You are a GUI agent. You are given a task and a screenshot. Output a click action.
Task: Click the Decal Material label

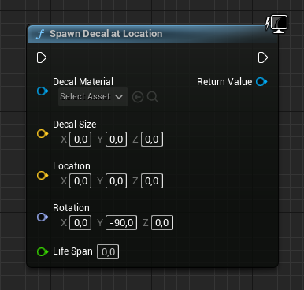point(83,82)
